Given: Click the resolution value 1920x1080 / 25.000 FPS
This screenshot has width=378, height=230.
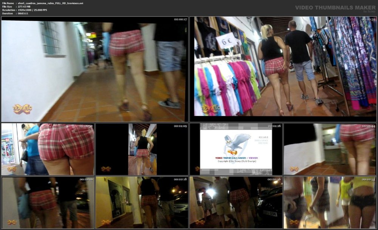Looking at the screenshot, I should 32,10.
